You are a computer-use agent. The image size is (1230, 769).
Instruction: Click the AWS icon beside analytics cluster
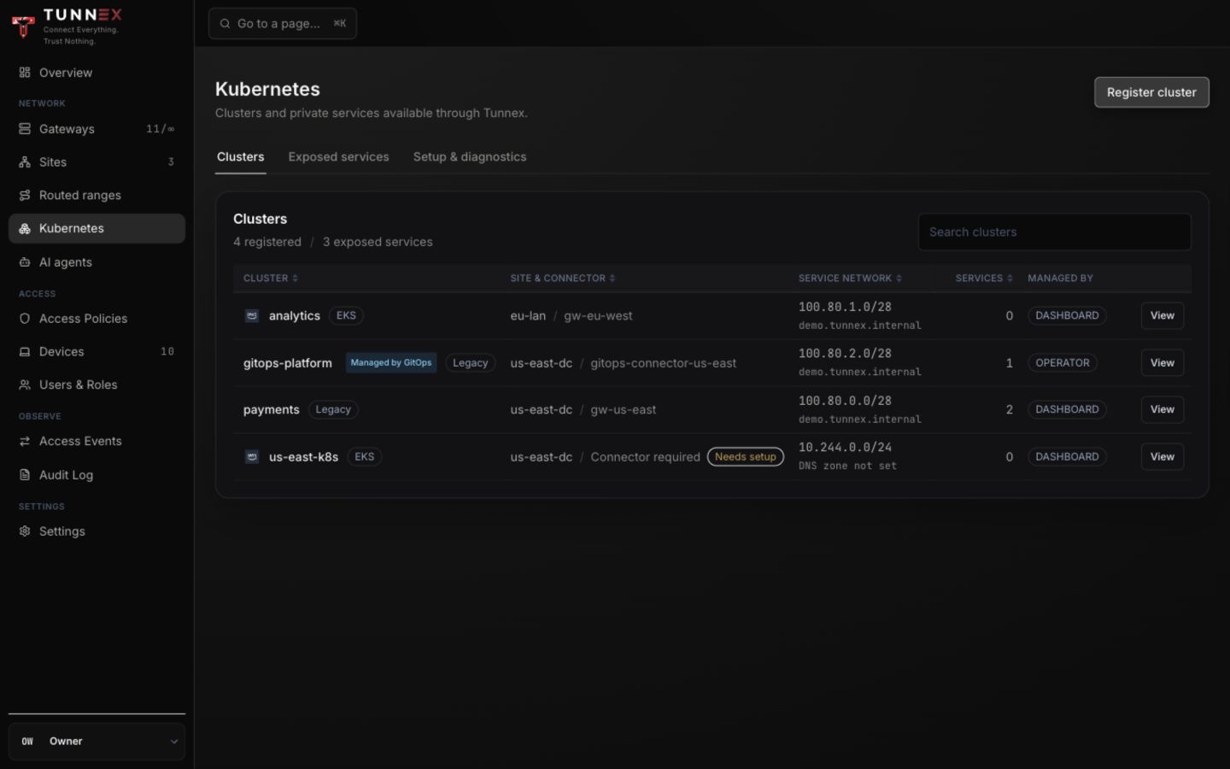(252, 316)
